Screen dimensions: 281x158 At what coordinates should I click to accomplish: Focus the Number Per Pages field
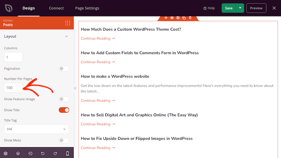point(13,88)
